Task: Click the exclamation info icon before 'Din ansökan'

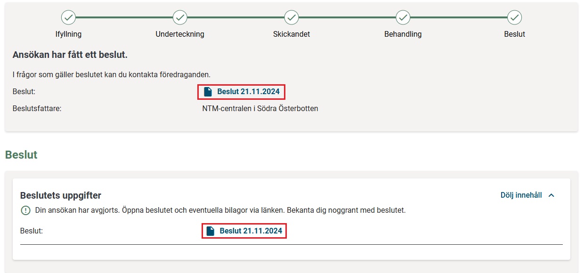Action: (25, 210)
